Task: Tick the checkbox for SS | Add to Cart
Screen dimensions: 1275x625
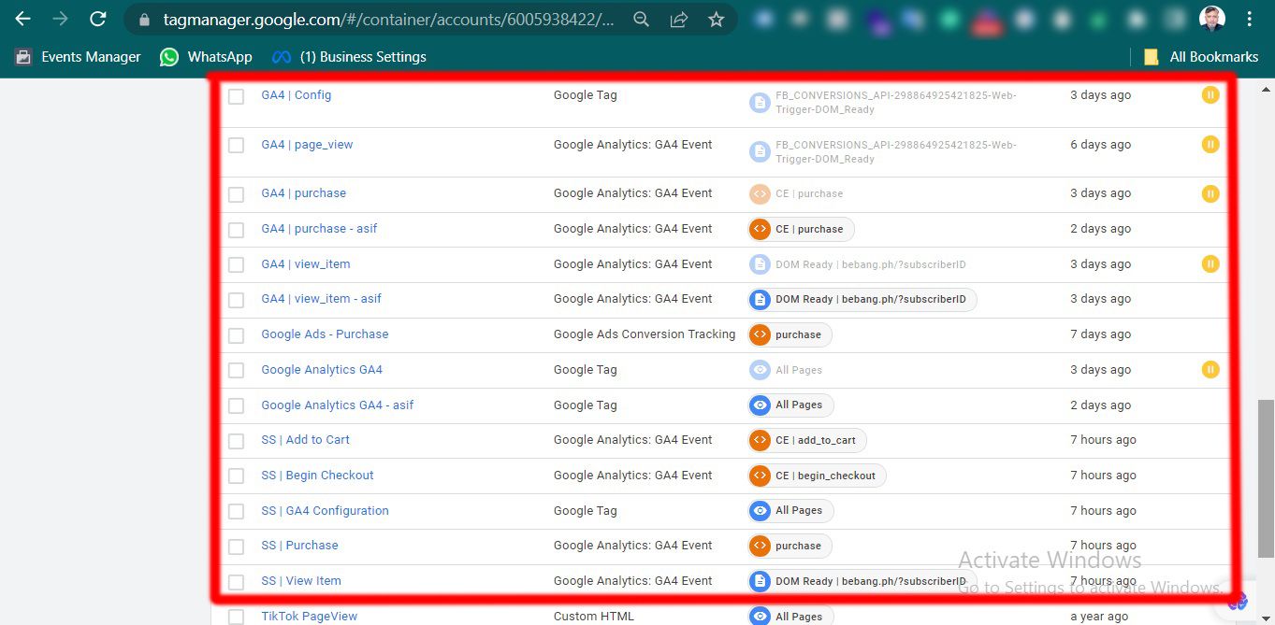Action: click(236, 441)
